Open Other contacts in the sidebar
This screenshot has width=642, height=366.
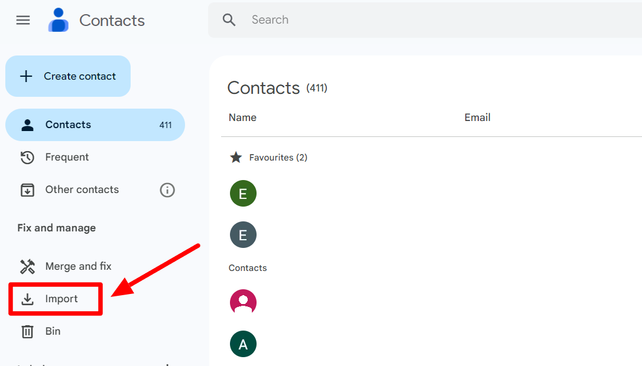82,189
